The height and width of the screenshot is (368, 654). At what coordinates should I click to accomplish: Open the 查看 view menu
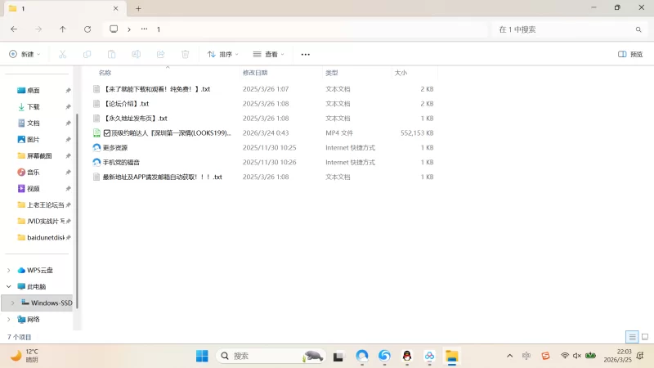(x=268, y=54)
